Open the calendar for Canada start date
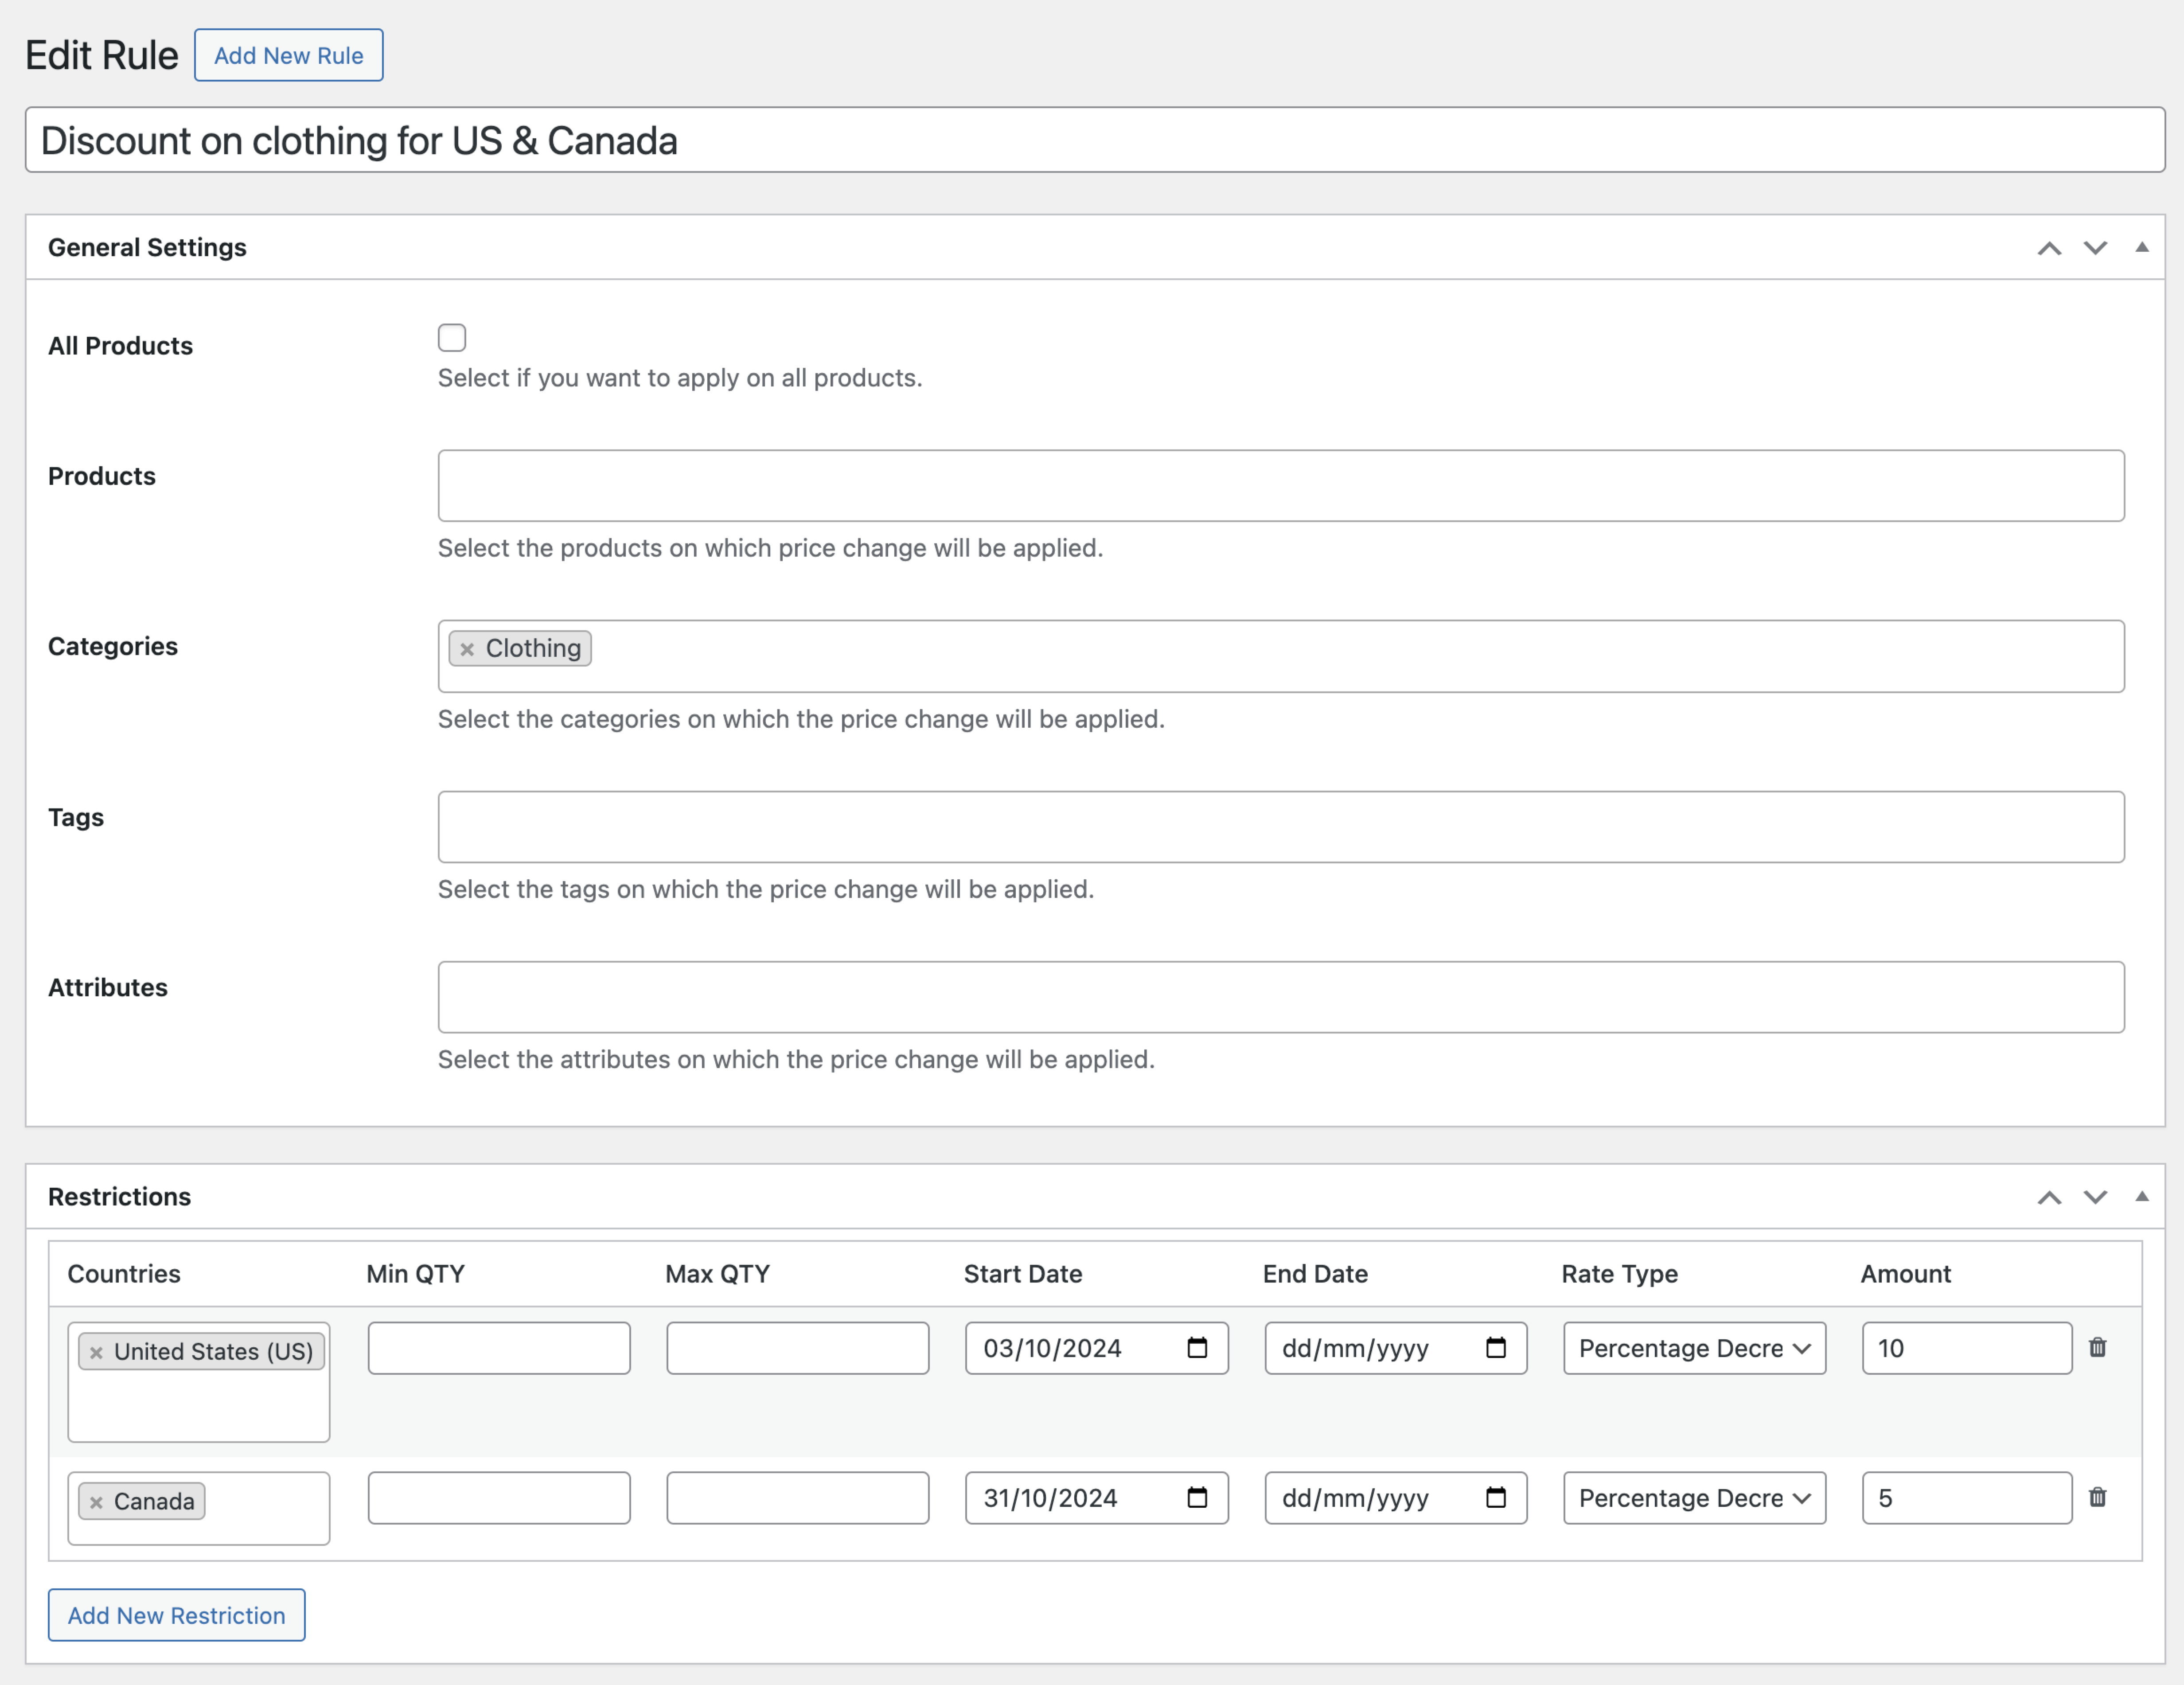 (x=1198, y=1498)
